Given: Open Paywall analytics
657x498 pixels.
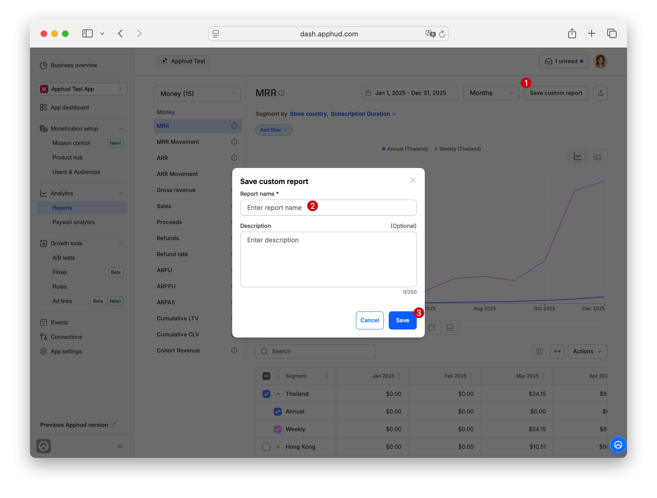Looking at the screenshot, I should (74, 222).
